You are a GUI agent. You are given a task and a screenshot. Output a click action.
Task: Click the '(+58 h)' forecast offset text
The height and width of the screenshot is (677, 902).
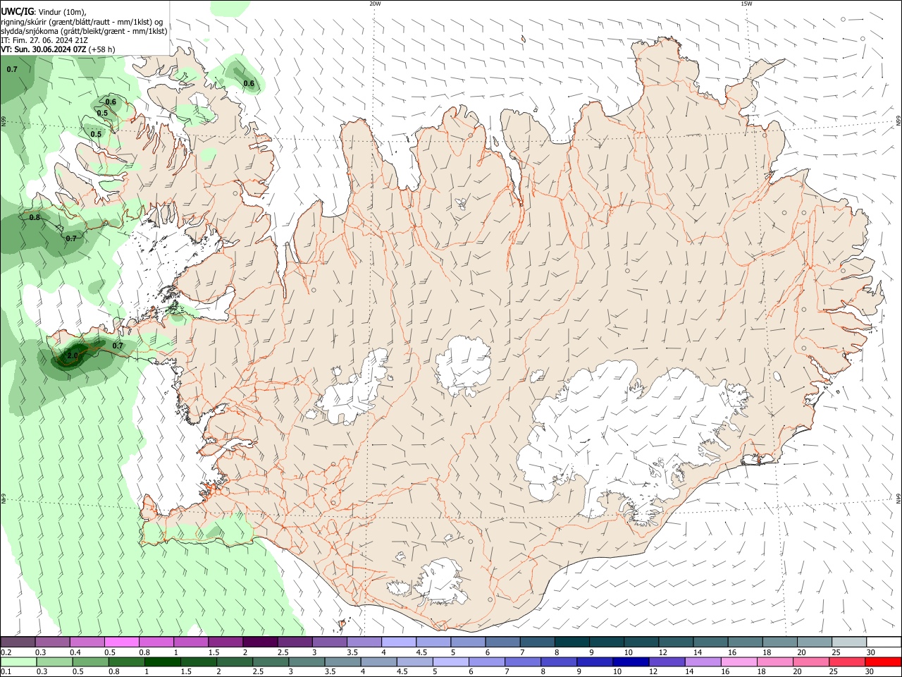[x=102, y=49]
